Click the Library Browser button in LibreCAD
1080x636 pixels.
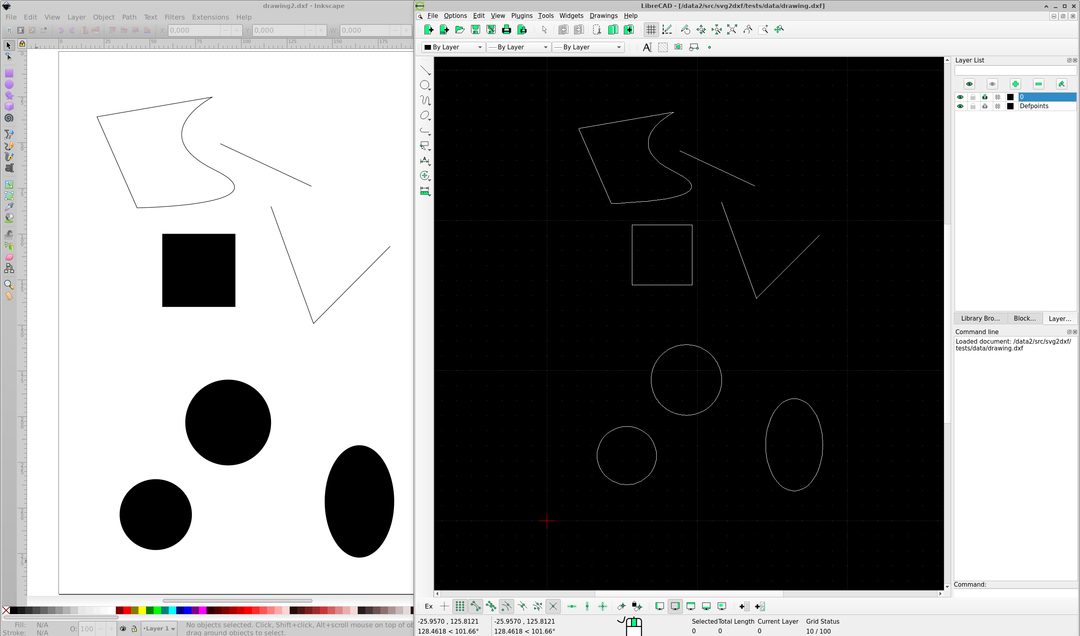coord(980,318)
